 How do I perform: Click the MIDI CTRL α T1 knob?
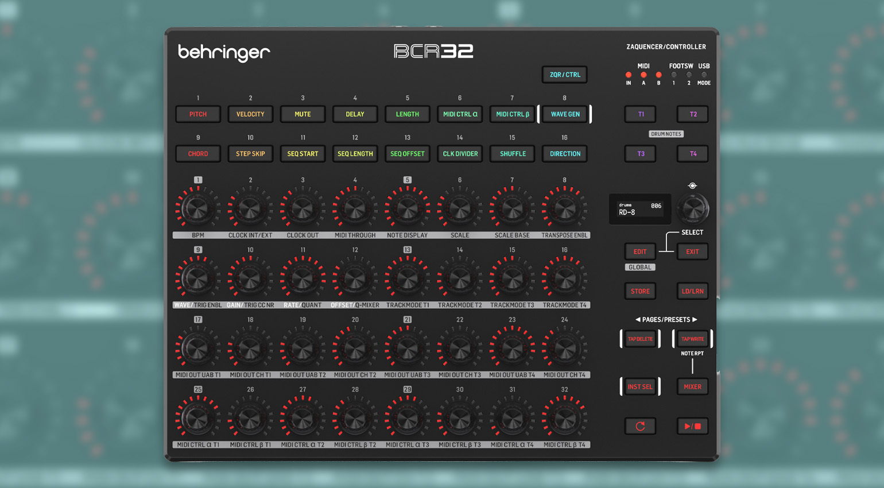coord(198,419)
